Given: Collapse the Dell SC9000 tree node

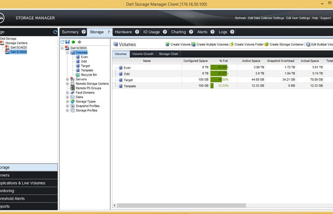Looking at the screenshot, I should [x=62, y=48].
